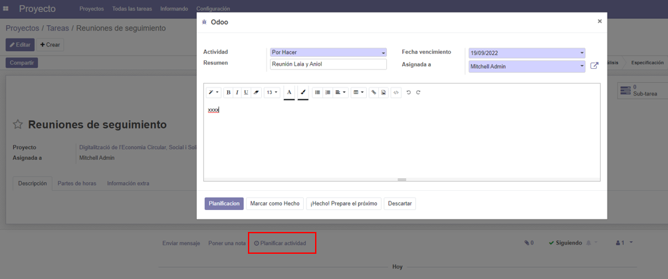Open the followers count dropdown
Image resolution: width=668 pixels, height=279 pixels.
(624, 243)
